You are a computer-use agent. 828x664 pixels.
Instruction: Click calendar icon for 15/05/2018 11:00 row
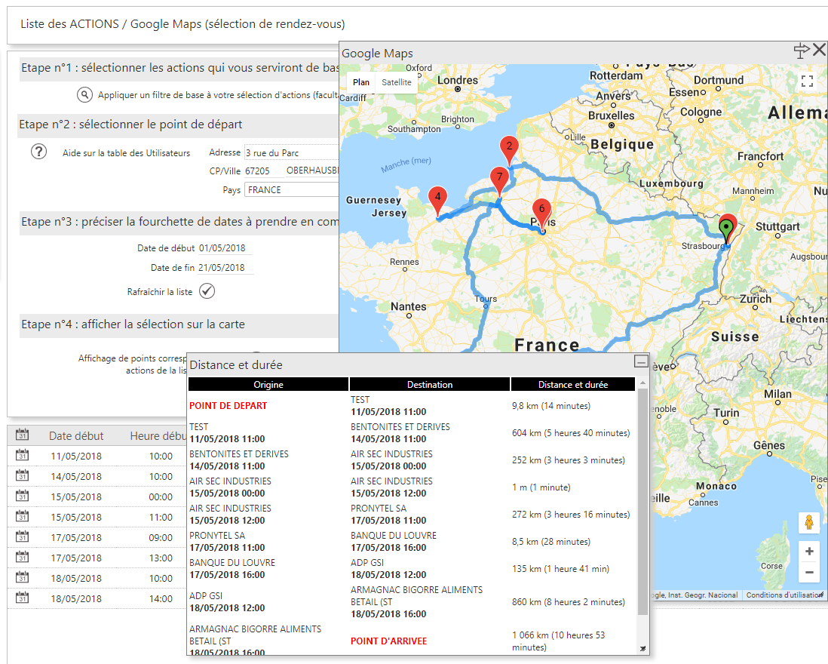pos(22,516)
